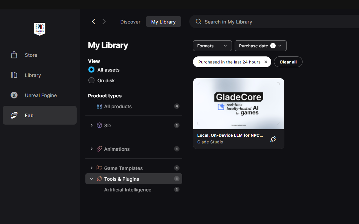Click the Unreal Engine logo icon
Screen dimensions: 359x224
coord(14,95)
